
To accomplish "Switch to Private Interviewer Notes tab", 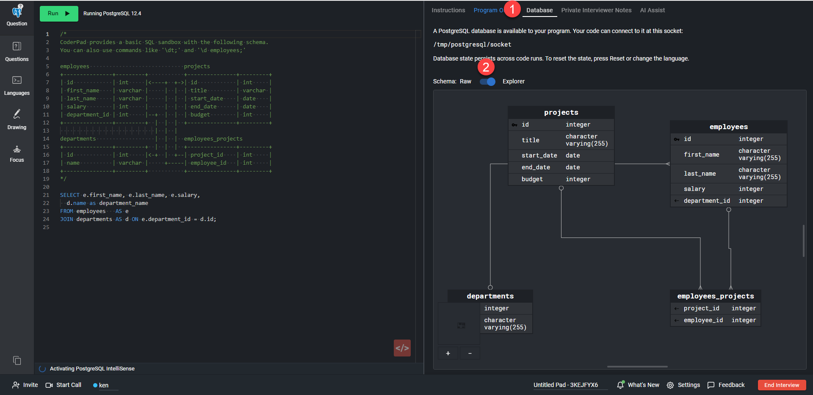I will [x=596, y=10].
